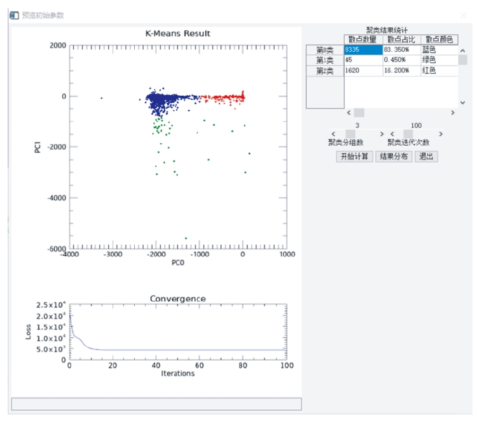Select the 第1类 row header
Image resolution: width=479 pixels, height=421 pixels.
pyautogui.click(x=325, y=60)
